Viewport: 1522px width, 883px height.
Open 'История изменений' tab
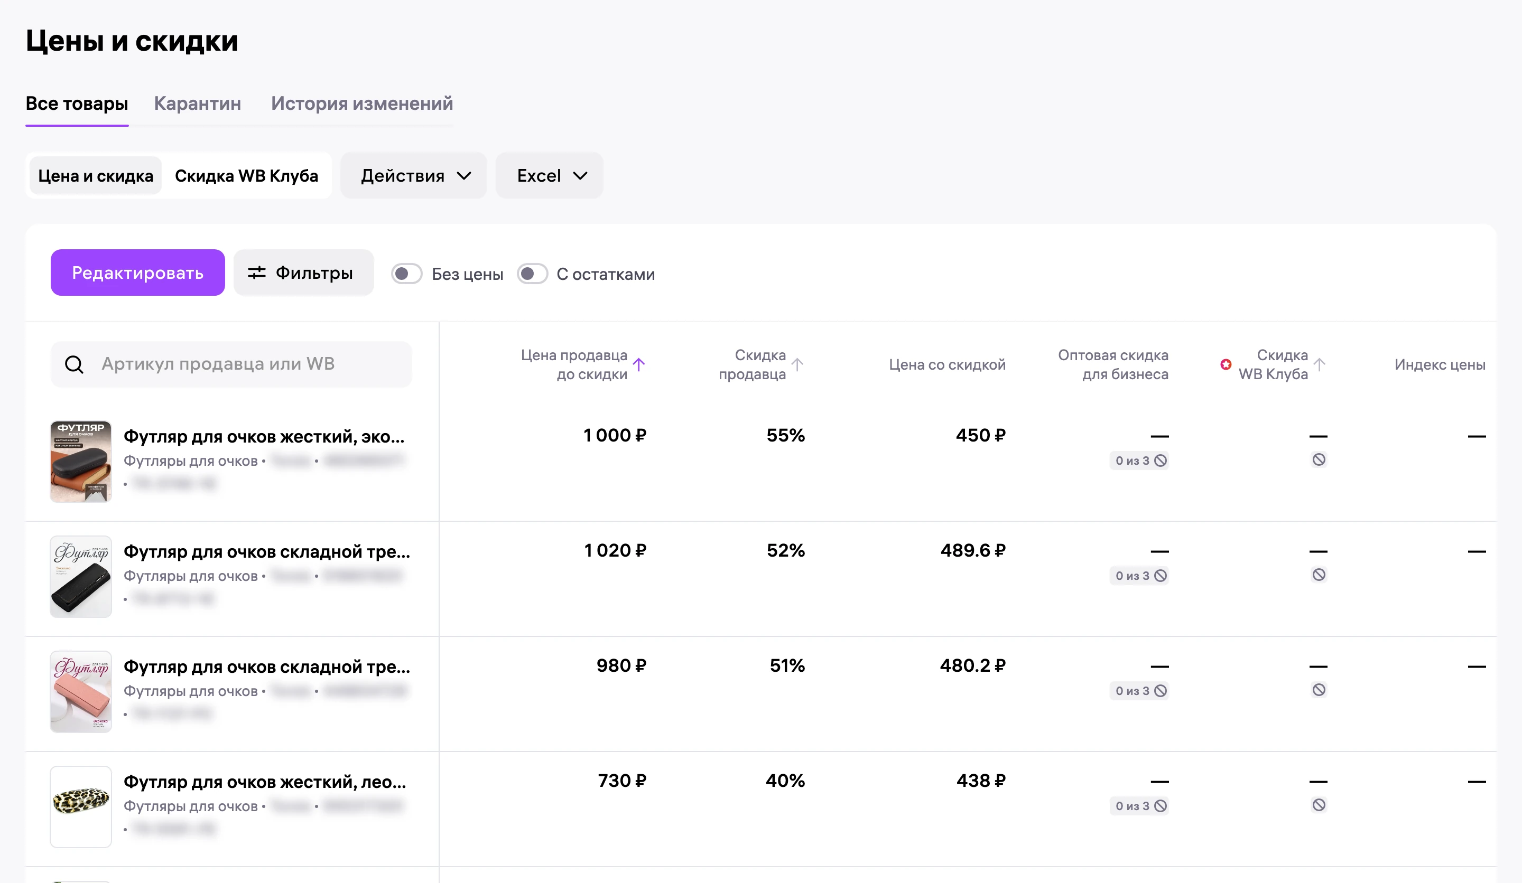coord(362,103)
